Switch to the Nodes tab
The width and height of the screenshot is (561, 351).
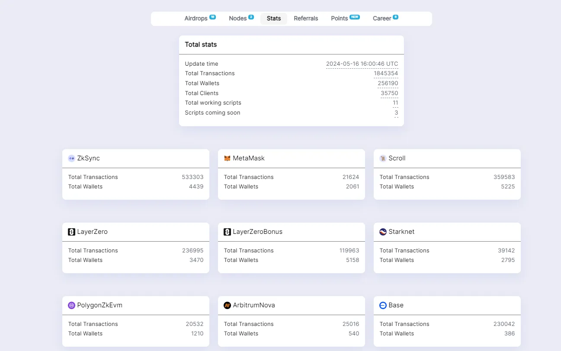click(x=237, y=19)
